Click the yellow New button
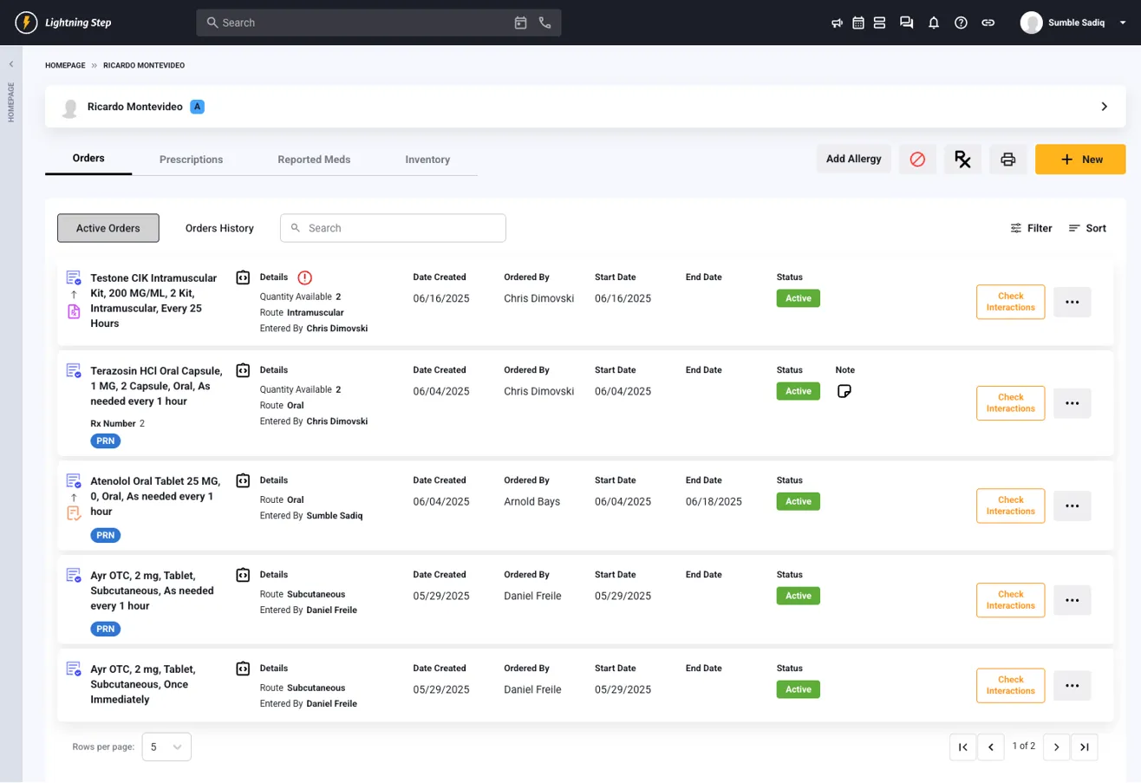1141x783 pixels. point(1080,160)
